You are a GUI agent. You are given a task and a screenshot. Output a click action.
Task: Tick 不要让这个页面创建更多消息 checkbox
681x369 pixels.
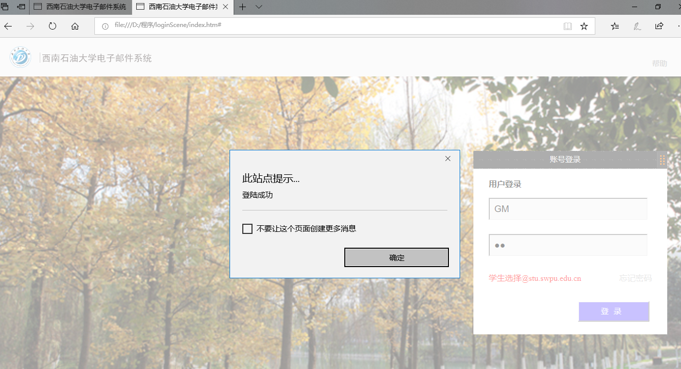point(247,229)
